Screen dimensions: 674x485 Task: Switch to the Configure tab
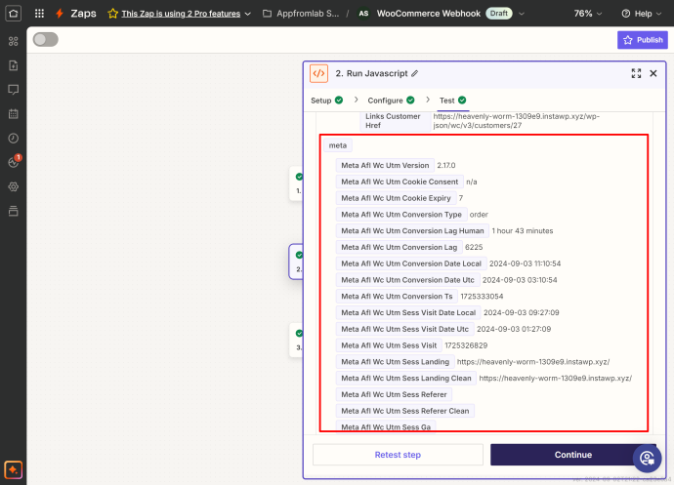coord(391,101)
